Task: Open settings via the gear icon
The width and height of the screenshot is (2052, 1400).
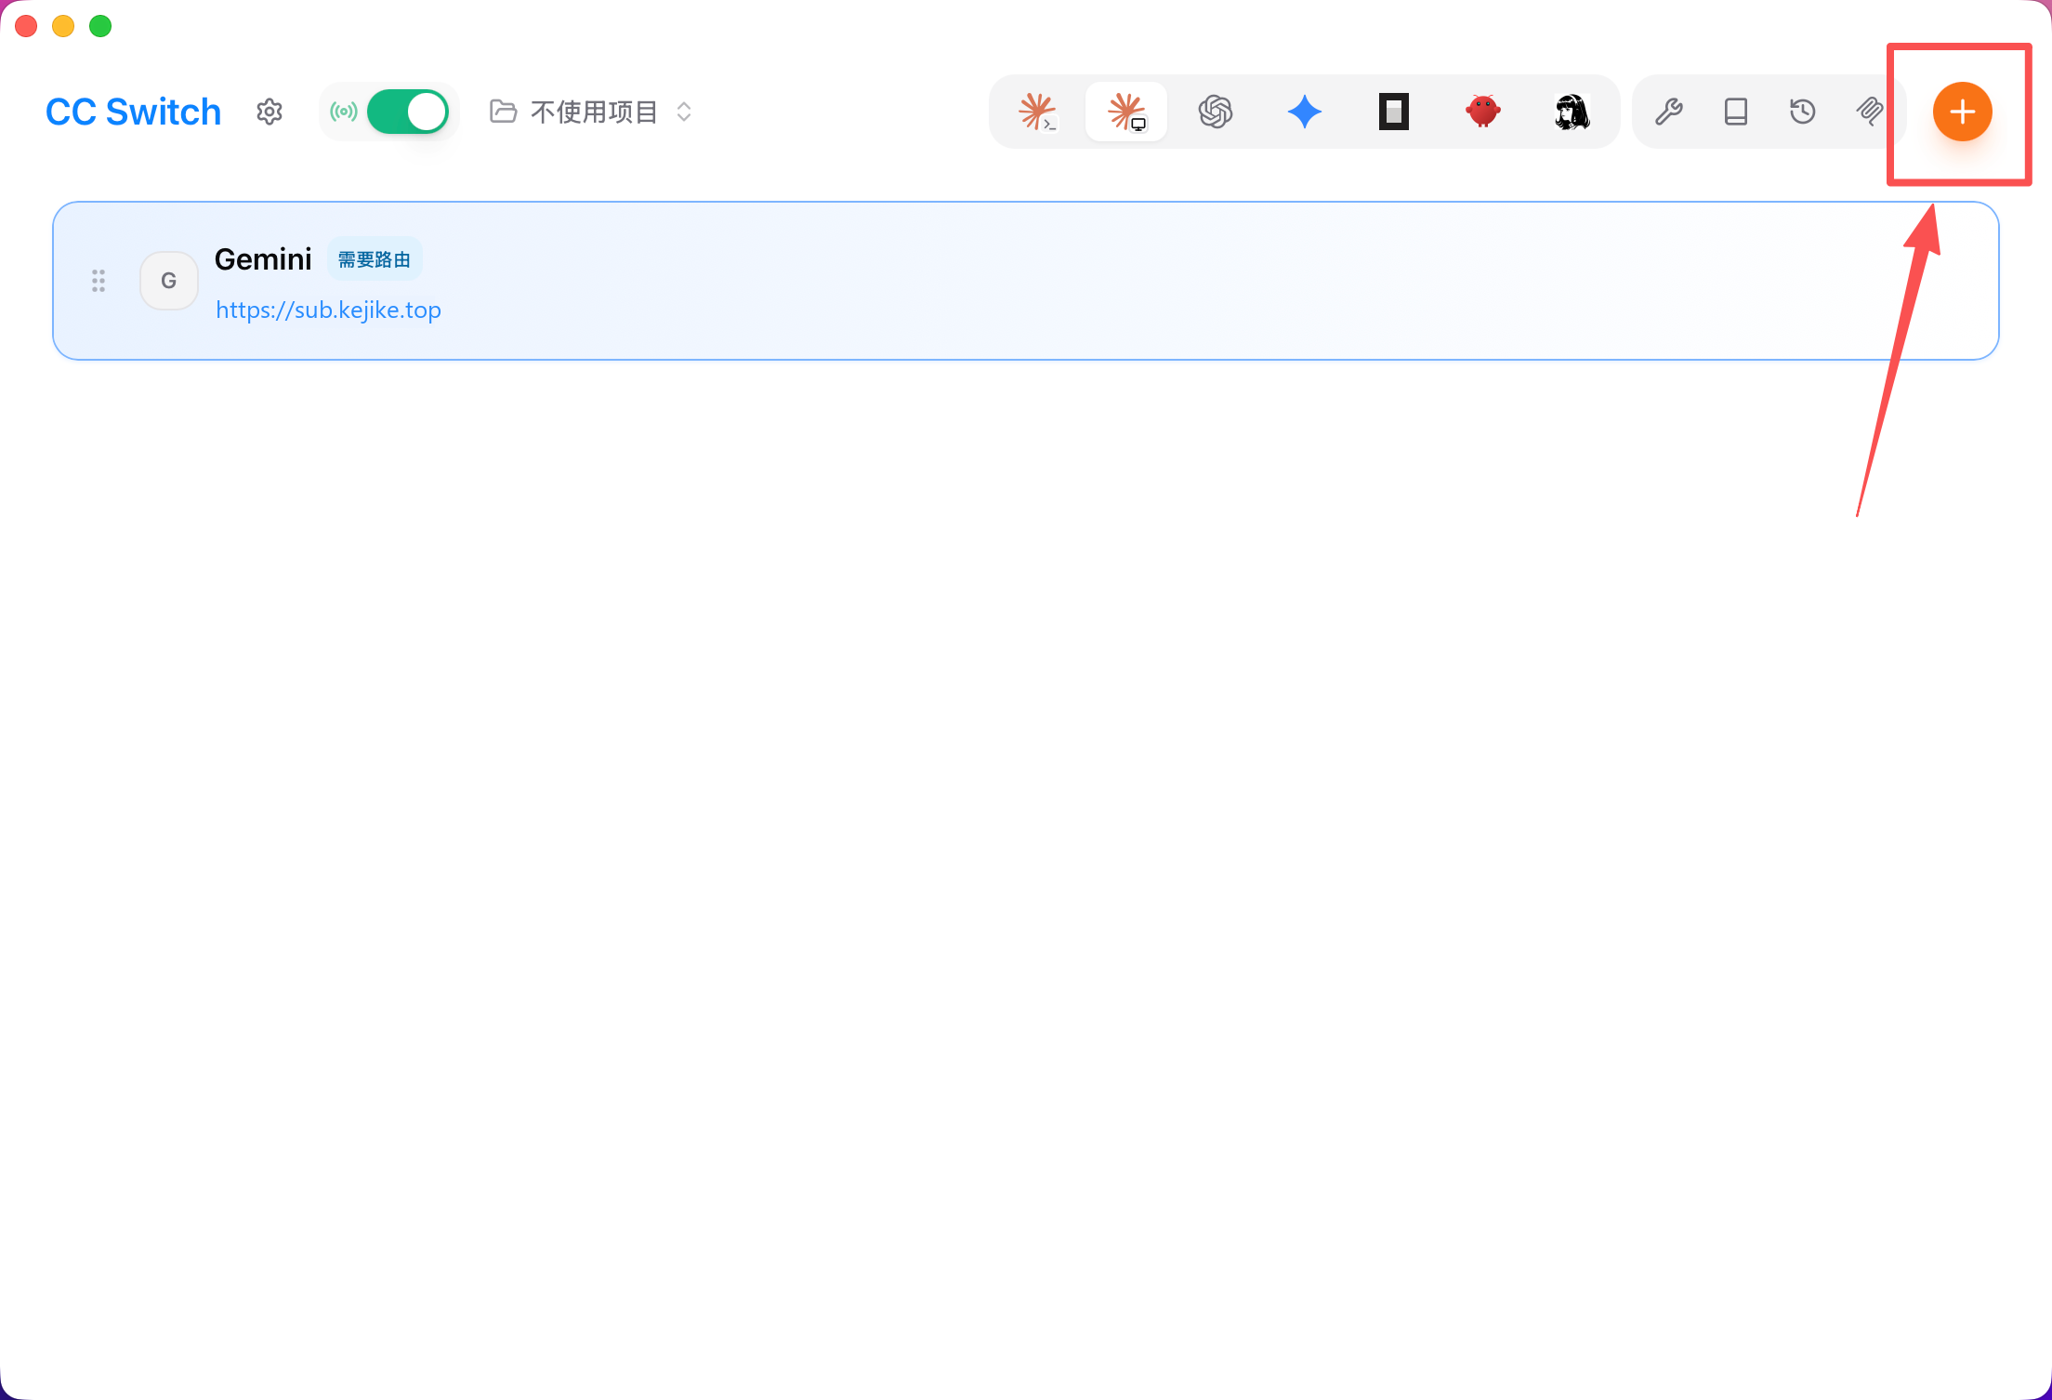Action: point(270,112)
